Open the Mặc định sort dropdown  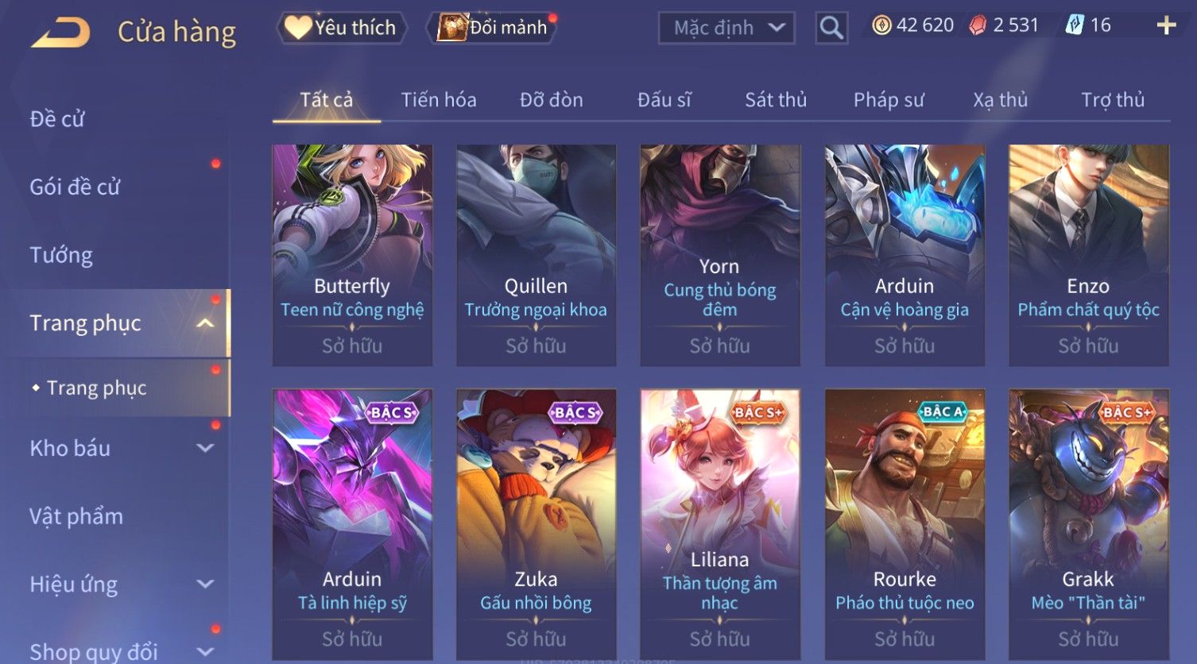[x=726, y=29]
